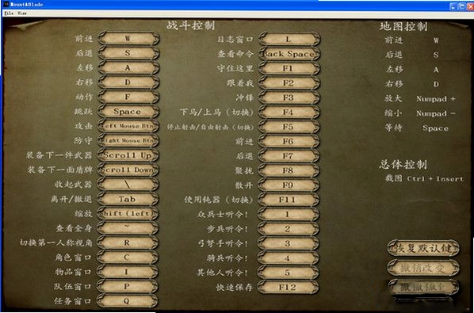
Task: Click the Mount&Blade title bar icon
Action: (x=6, y=5)
